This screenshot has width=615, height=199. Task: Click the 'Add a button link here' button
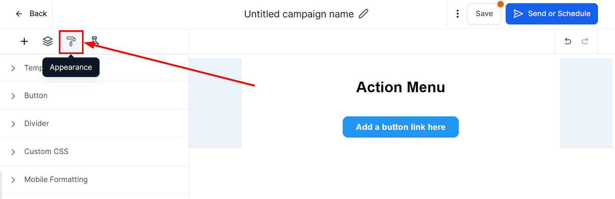coord(401,127)
